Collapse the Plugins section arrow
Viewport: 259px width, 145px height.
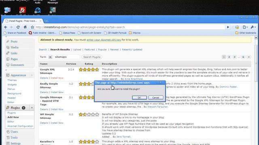32,108
